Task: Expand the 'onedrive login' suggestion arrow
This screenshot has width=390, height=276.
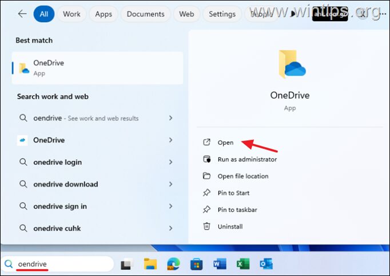Action: coord(170,162)
